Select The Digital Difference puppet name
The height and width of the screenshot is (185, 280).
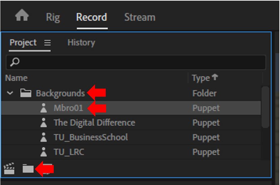pos(94,123)
